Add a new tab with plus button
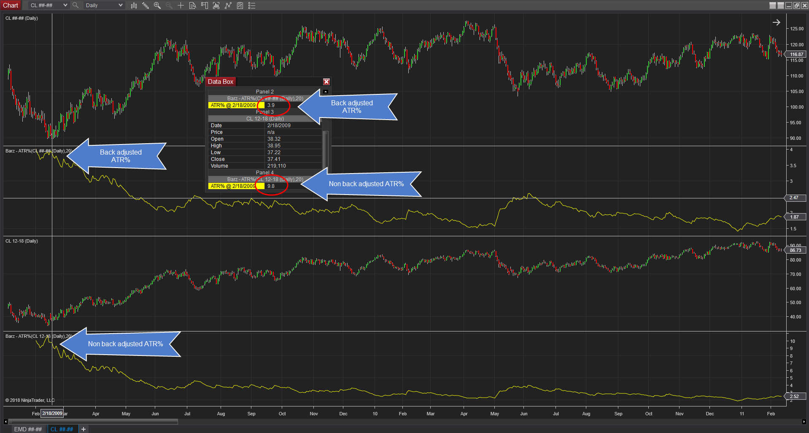This screenshot has height=433, width=809. coord(84,429)
